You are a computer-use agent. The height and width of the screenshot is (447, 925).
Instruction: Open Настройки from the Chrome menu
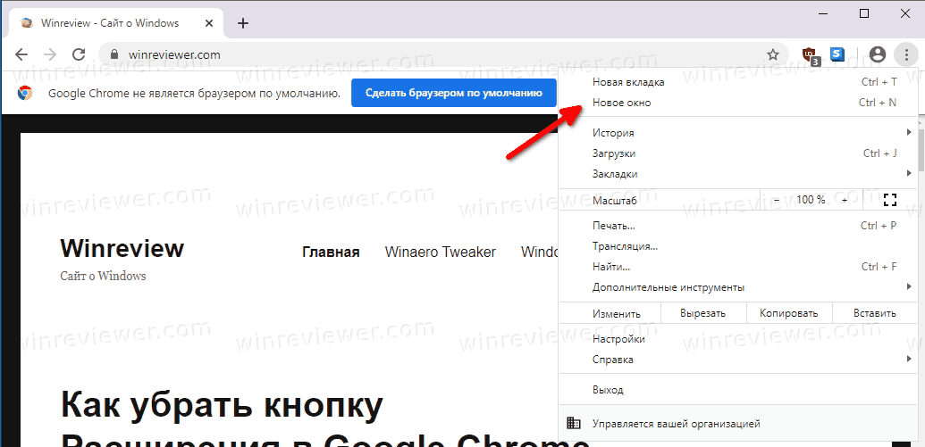tap(738, 339)
